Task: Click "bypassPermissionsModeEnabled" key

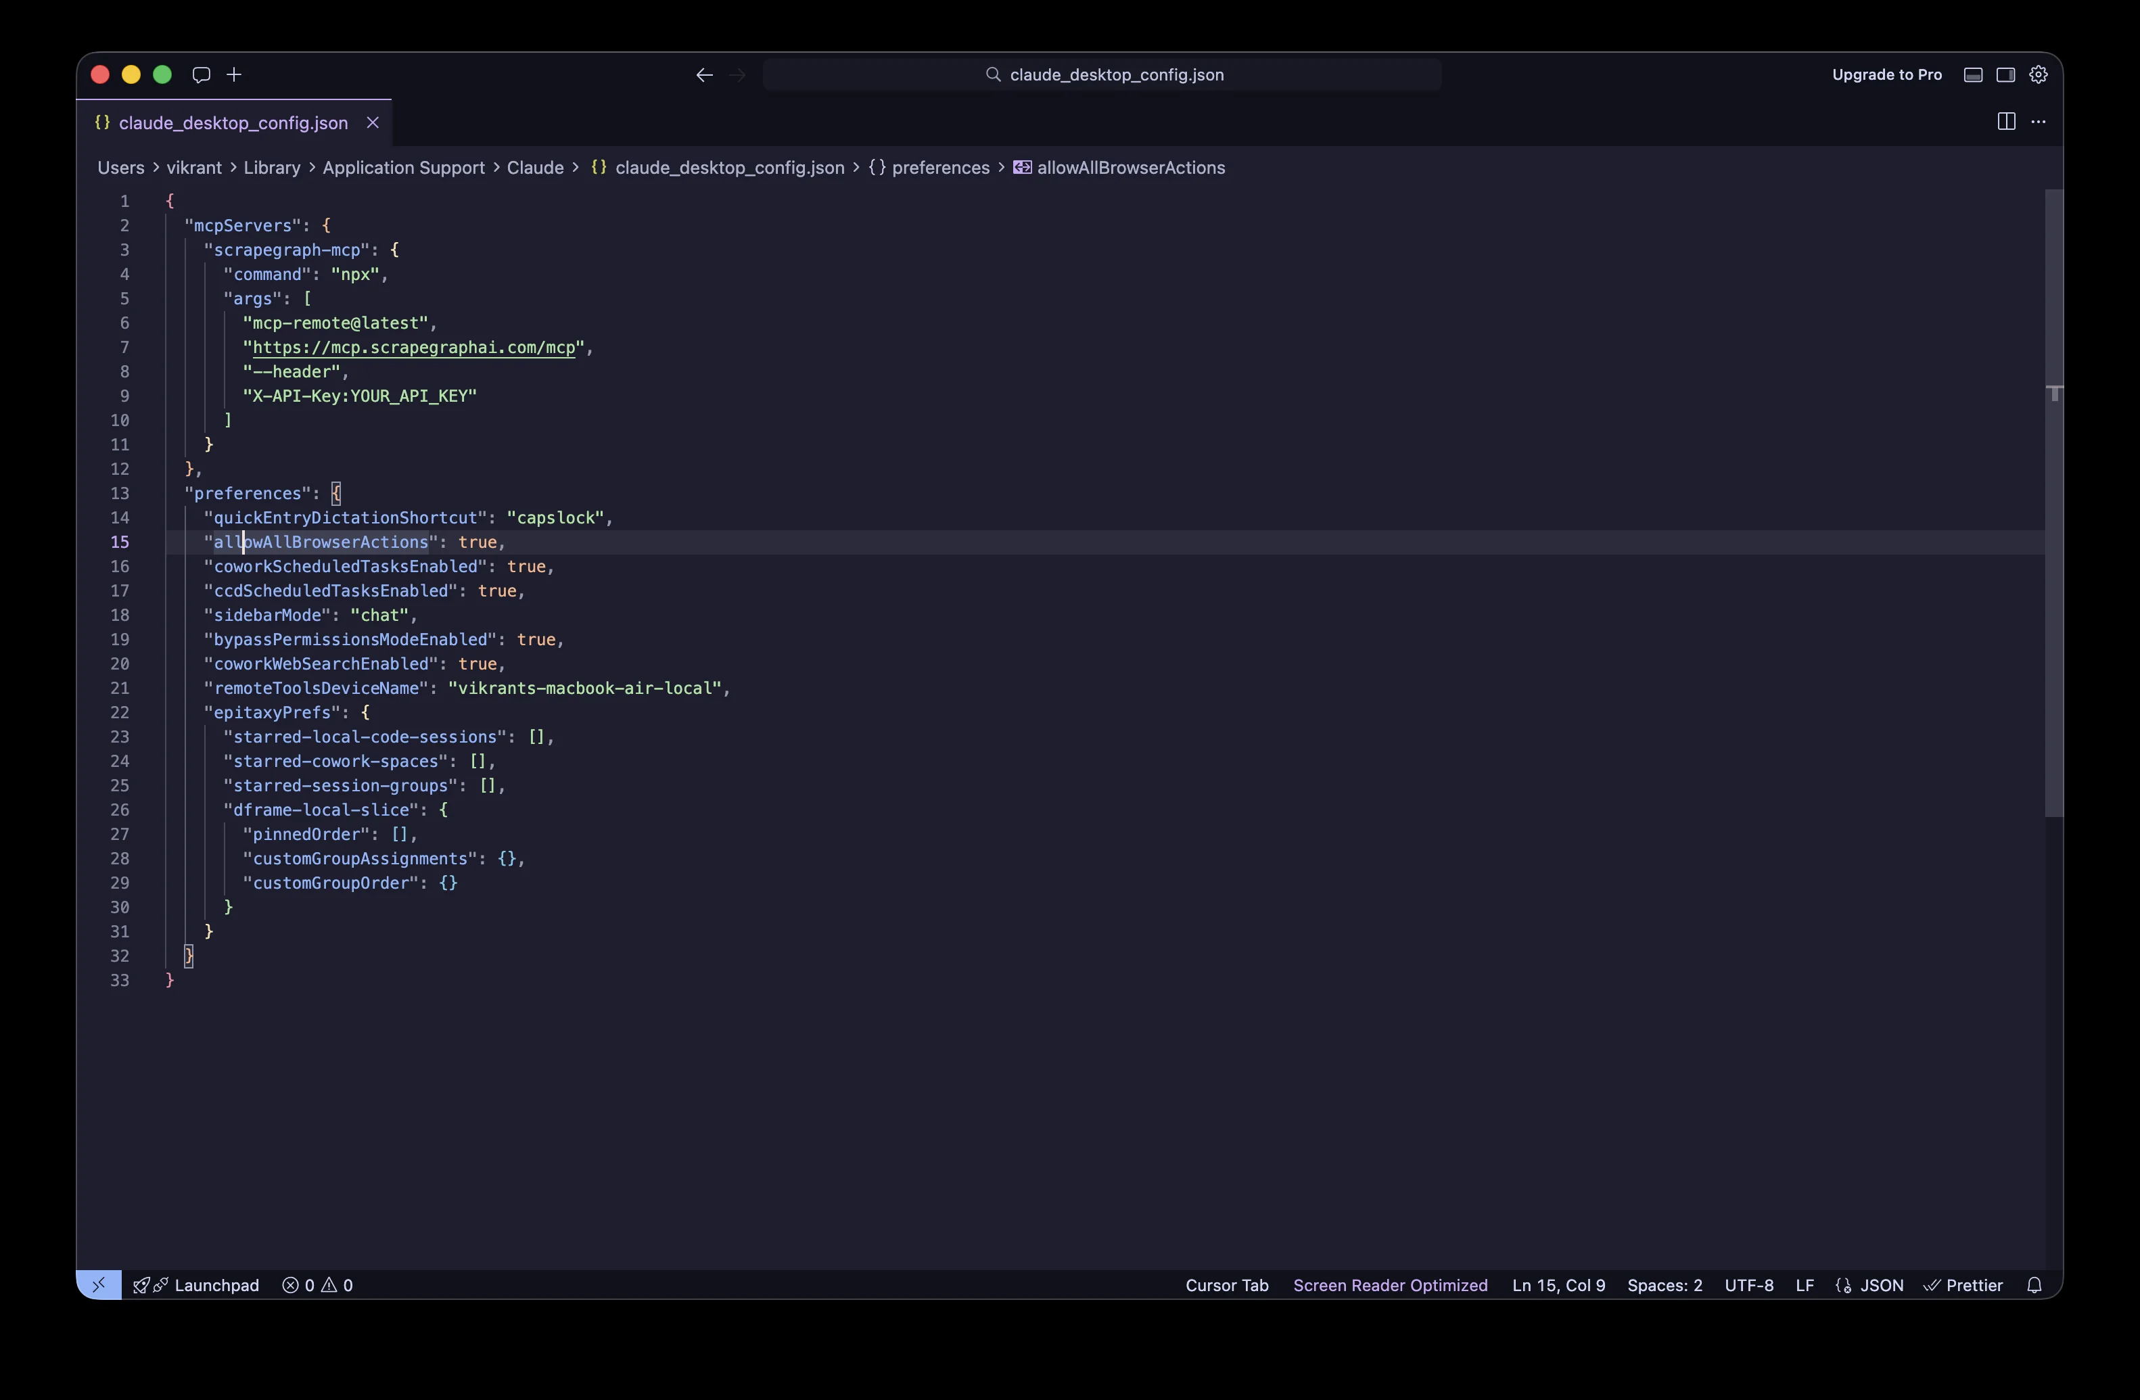Action: pyautogui.click(x=350, y=638)
